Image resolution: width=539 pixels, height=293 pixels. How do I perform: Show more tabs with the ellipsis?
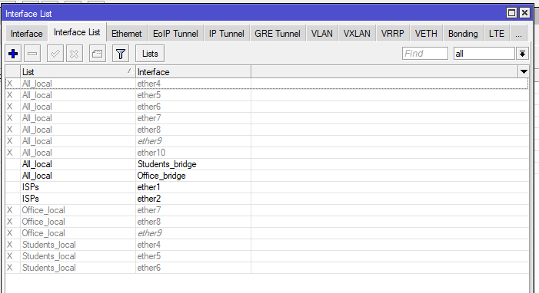tap(518, 34)
